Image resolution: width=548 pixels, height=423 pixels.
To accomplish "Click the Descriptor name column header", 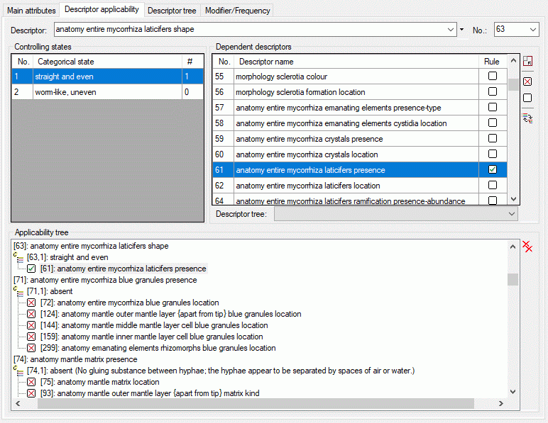I will pos(356,62).
